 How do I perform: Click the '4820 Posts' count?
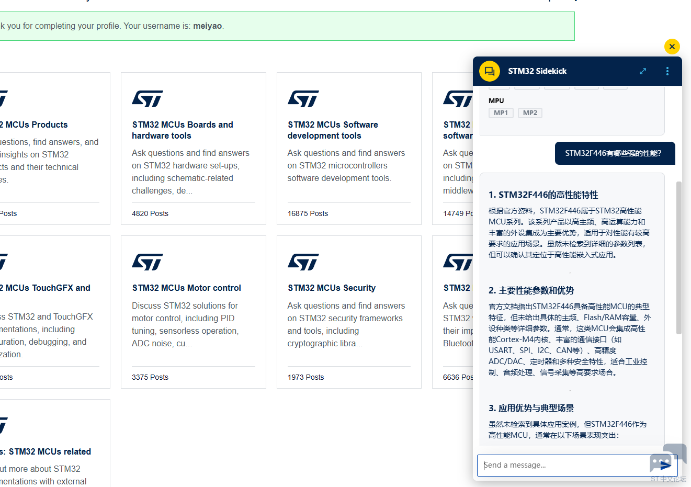(x=150, y=213)
